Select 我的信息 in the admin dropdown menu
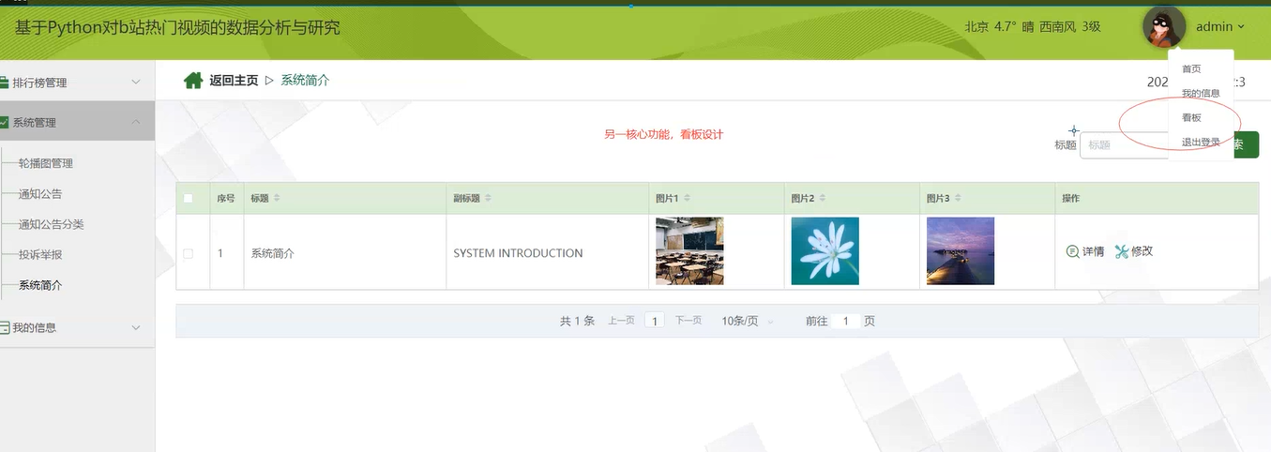This screenshot has width=1271, height=452. [1201, 93]
